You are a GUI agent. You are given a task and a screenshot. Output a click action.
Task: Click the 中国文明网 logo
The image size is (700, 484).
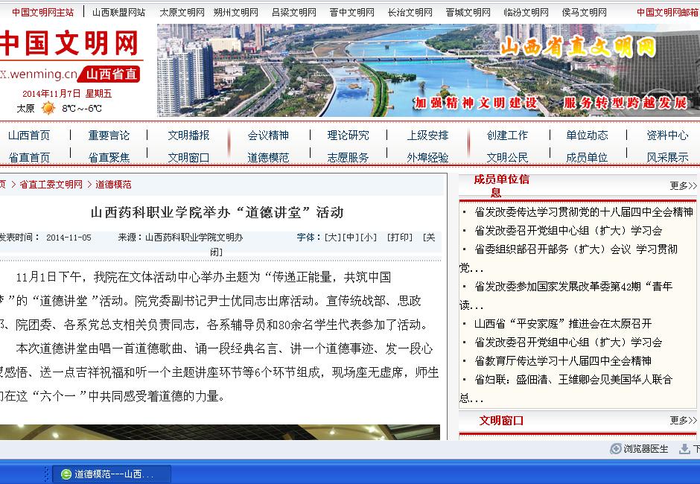pos(71,45)
